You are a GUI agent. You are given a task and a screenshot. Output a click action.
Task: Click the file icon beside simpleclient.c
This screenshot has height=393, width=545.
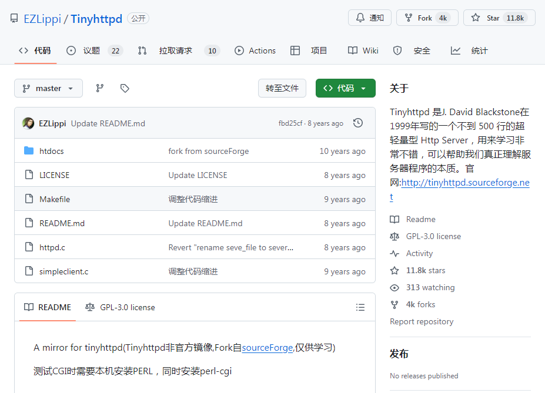[x=29, y=271]
